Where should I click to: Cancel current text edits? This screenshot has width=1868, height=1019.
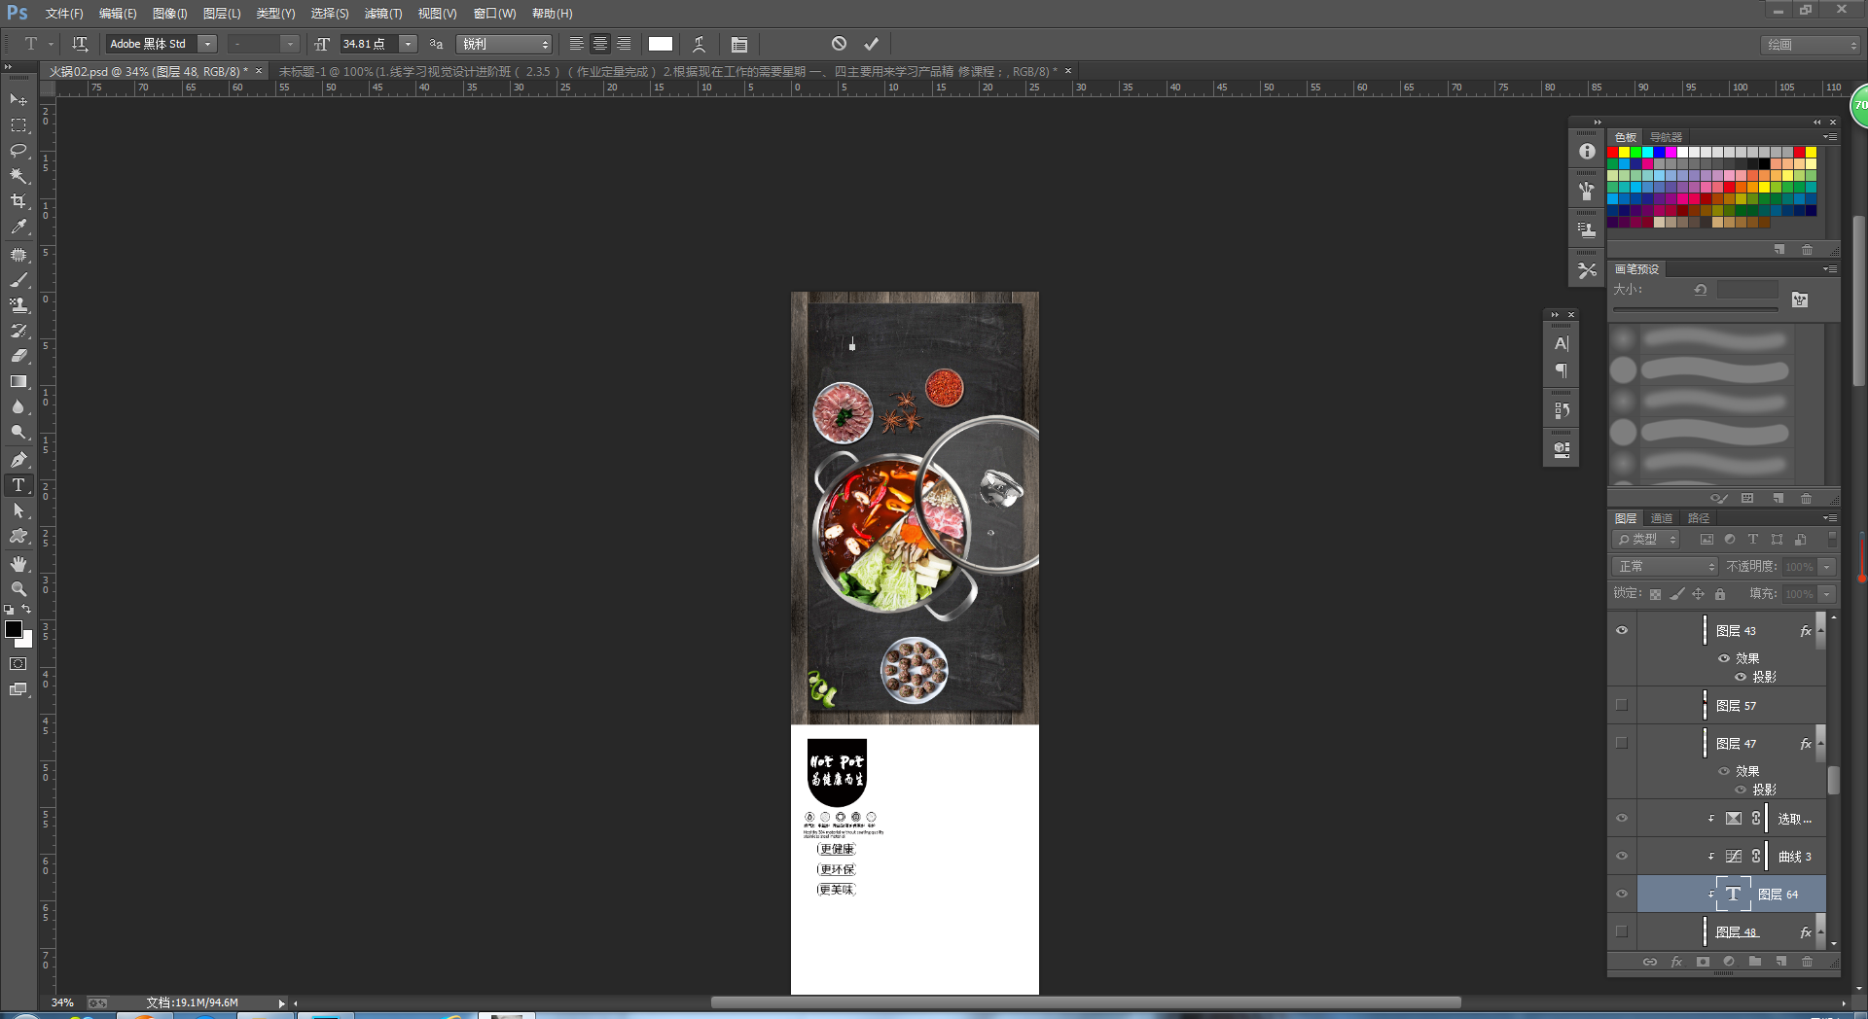839,44
